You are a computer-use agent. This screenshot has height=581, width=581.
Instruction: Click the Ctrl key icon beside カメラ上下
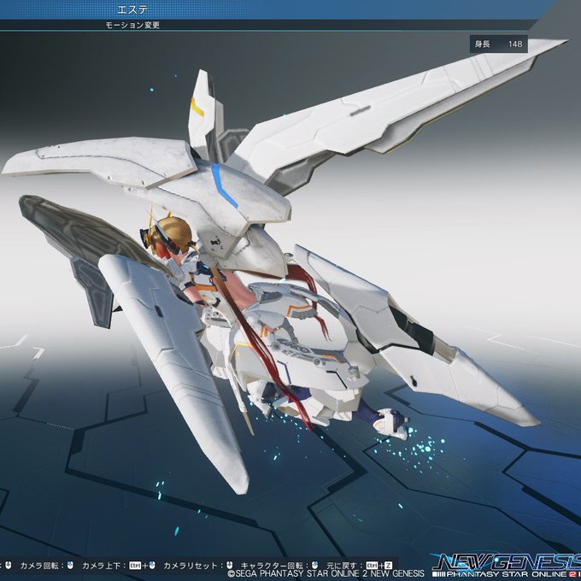135,566
